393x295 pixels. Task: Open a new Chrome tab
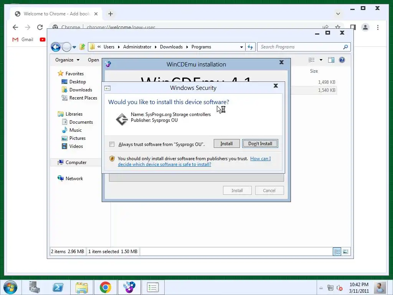point(111,14)
